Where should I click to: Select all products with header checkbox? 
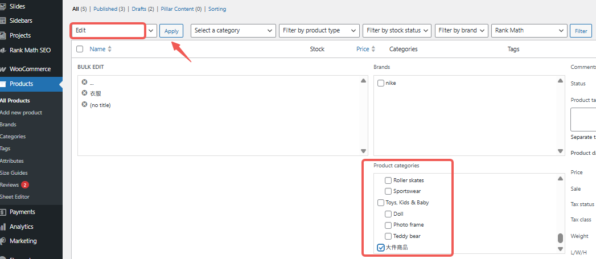pos(80,50)
